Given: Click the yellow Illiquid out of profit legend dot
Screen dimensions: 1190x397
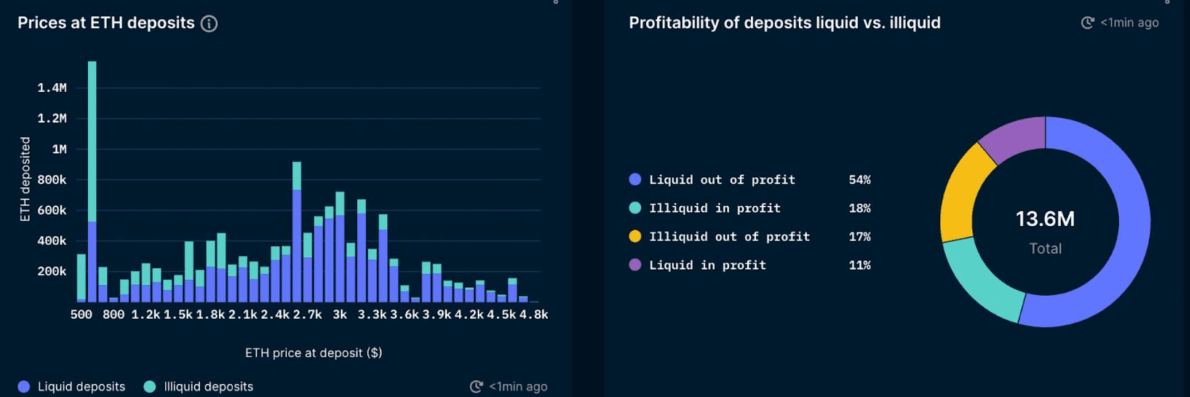Looking at the screenshot, I should coord(635,236).
